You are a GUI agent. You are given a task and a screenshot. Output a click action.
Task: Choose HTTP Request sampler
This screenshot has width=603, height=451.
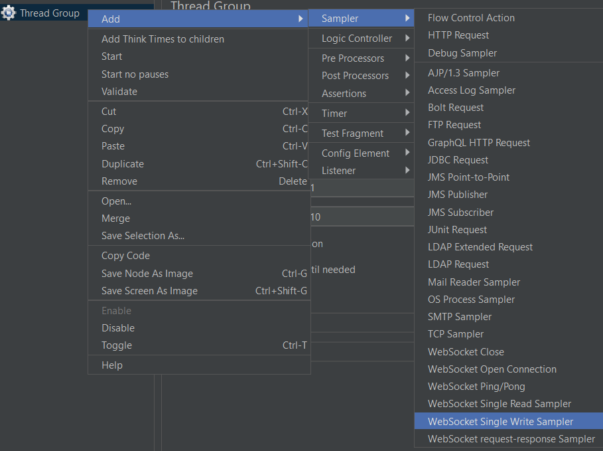(x=458, y=35)
